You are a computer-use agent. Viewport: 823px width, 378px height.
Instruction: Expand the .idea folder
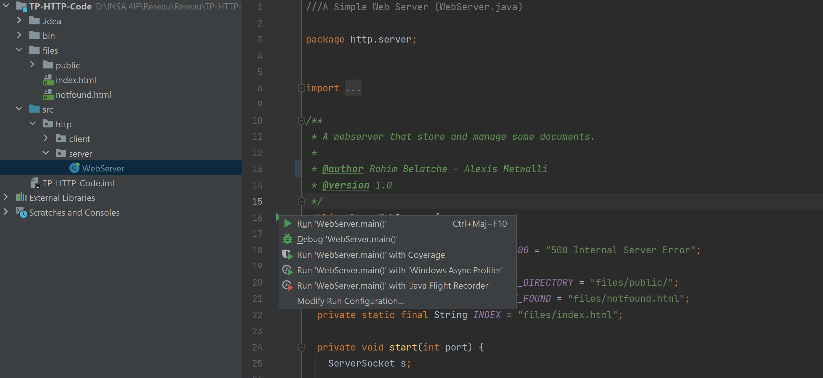(x=19, y=21)
